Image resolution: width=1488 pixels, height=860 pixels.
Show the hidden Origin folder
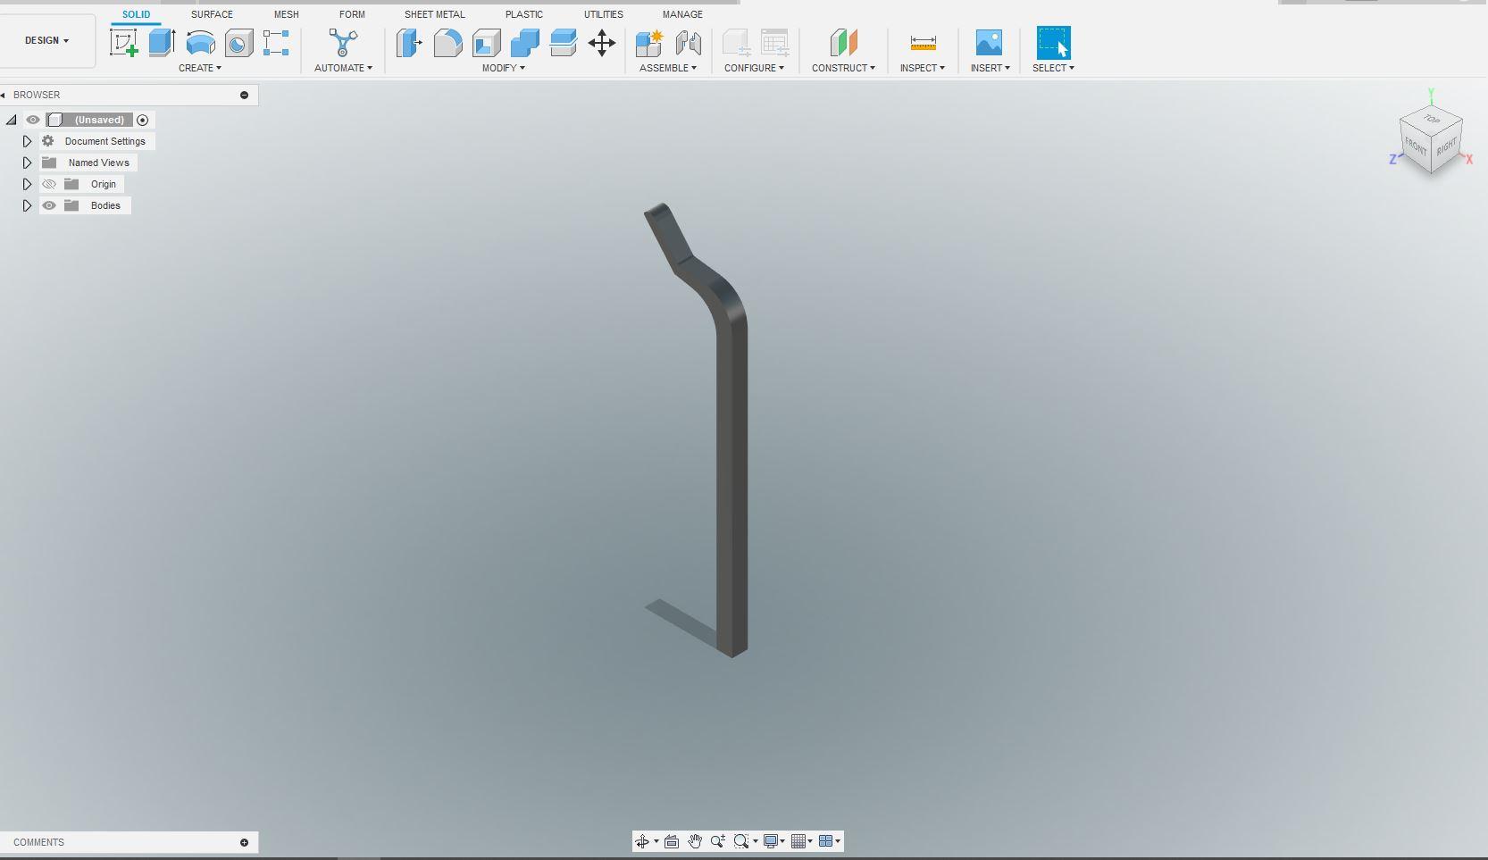(49, 184)
